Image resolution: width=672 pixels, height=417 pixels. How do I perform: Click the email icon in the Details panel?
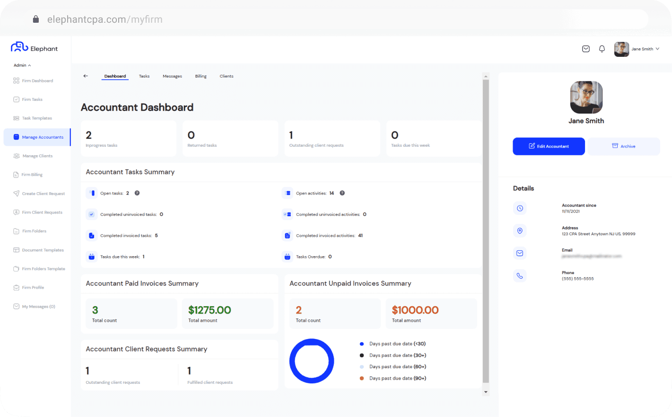[x=520, y=253]
